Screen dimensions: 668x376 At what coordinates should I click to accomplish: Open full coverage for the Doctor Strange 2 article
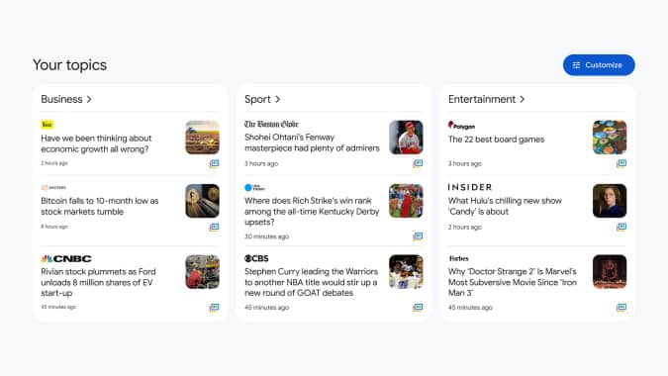pyautogui.click(x=621, y=308)
